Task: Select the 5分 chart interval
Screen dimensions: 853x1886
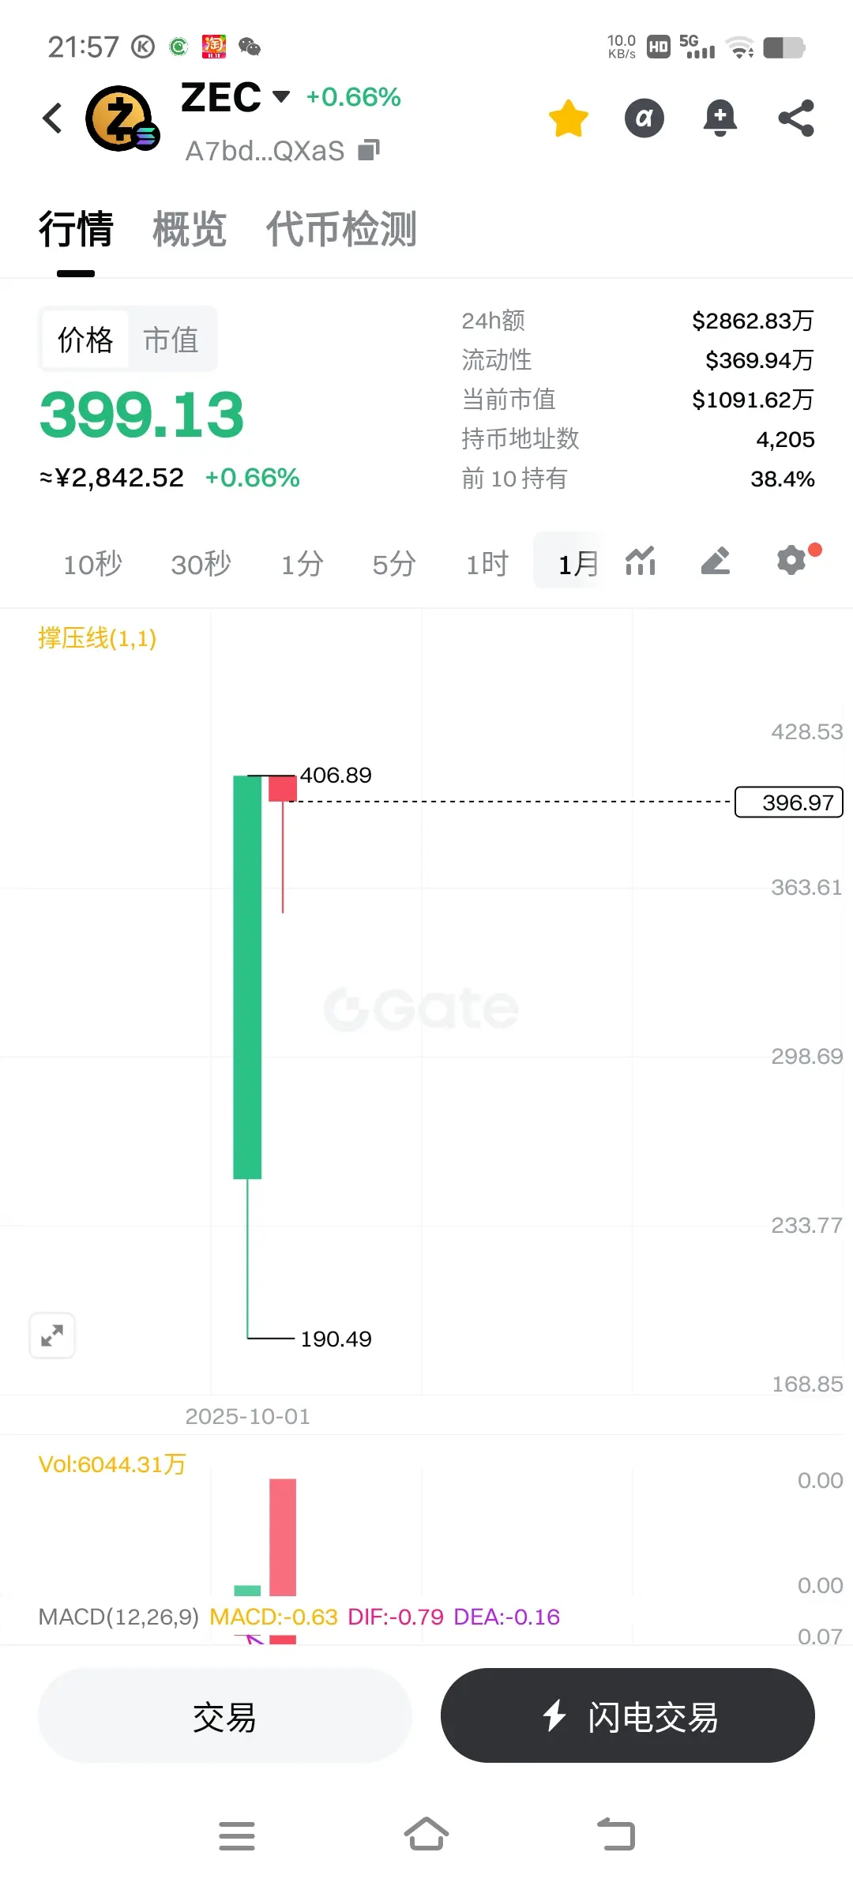Action: point(393,564)
